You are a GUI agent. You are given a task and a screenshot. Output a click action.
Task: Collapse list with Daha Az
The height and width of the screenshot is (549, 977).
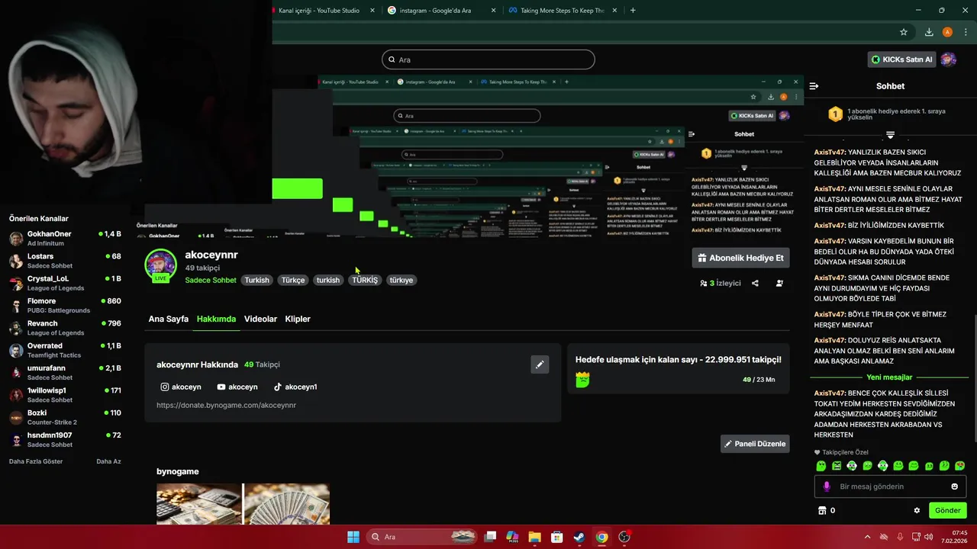coord(108,461)
